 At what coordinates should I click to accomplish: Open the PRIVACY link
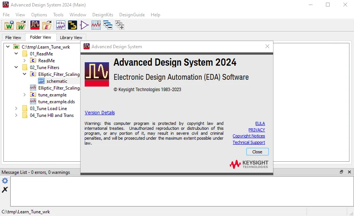click(x=257, y=130)
